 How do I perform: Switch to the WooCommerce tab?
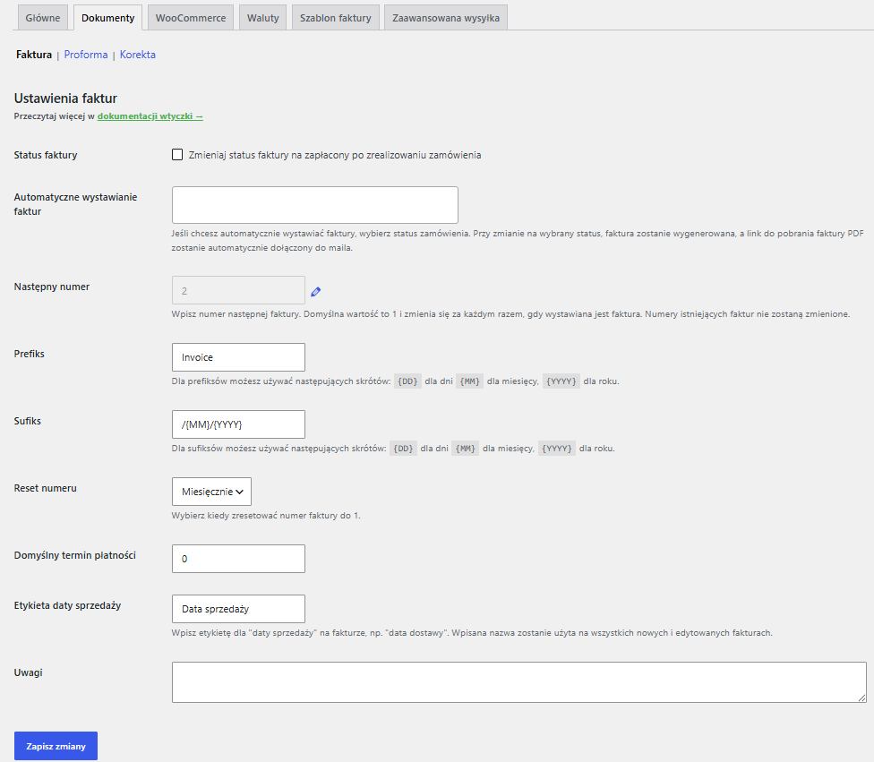point(191,18)
